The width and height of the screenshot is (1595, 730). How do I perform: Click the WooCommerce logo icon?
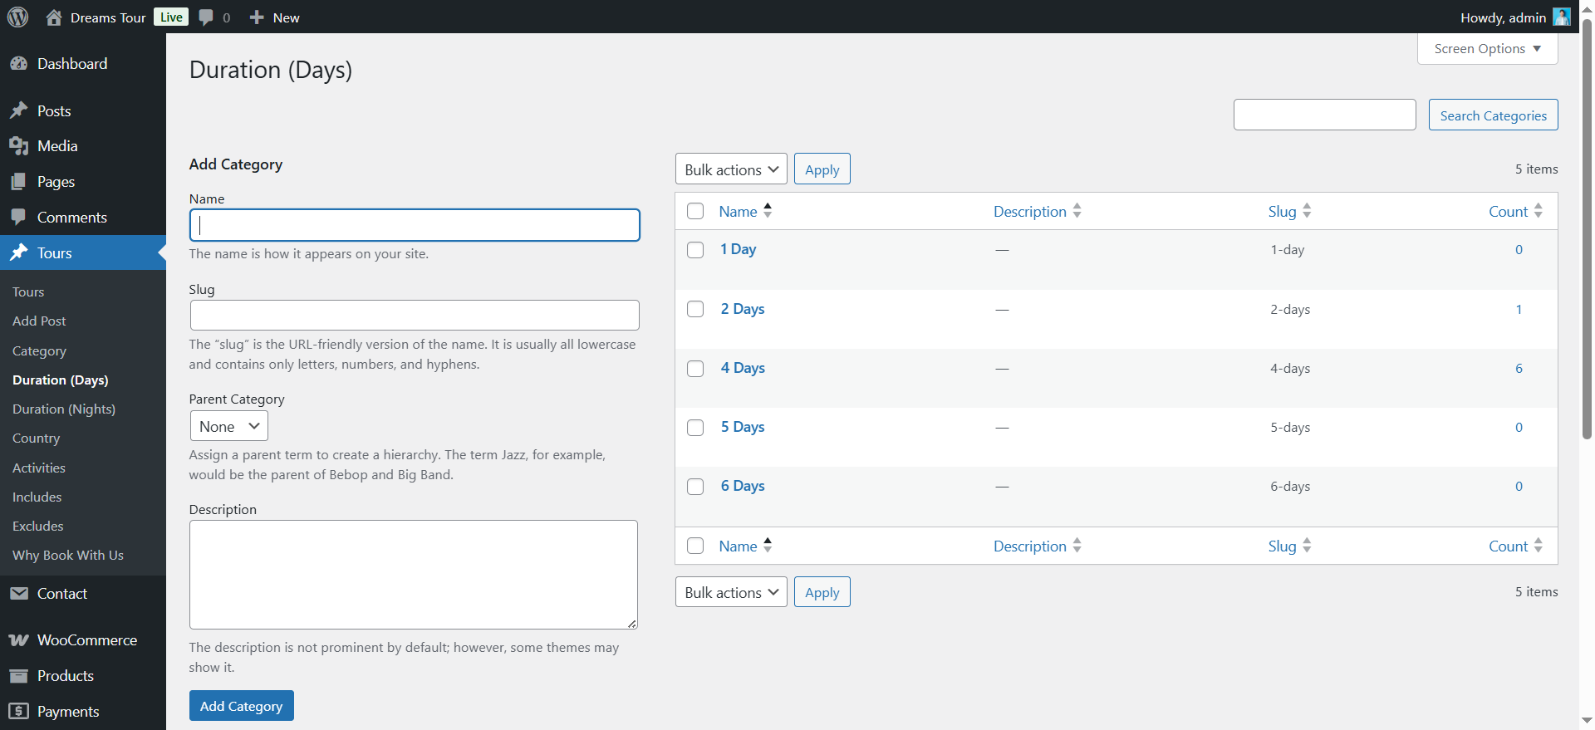click(x=18, y=640)
